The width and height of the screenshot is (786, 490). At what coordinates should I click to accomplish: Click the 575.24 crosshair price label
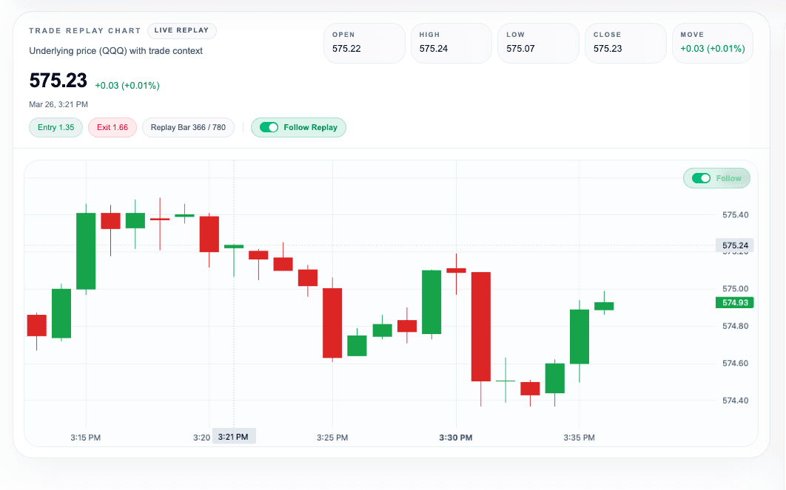coord(735,245)
